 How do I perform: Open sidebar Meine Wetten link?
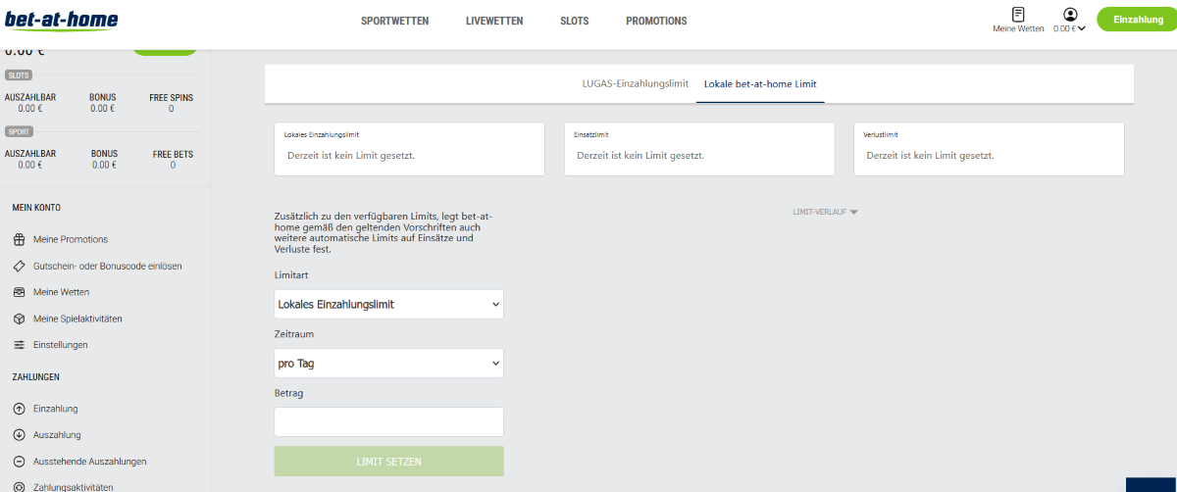pos(62,292)
